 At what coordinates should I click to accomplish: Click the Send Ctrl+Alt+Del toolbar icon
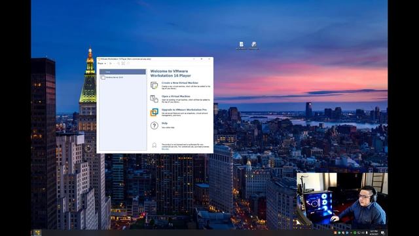tap(118, 64)
